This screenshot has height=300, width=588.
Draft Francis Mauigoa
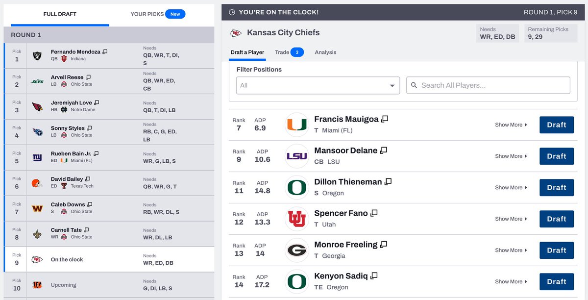point(556,125)
